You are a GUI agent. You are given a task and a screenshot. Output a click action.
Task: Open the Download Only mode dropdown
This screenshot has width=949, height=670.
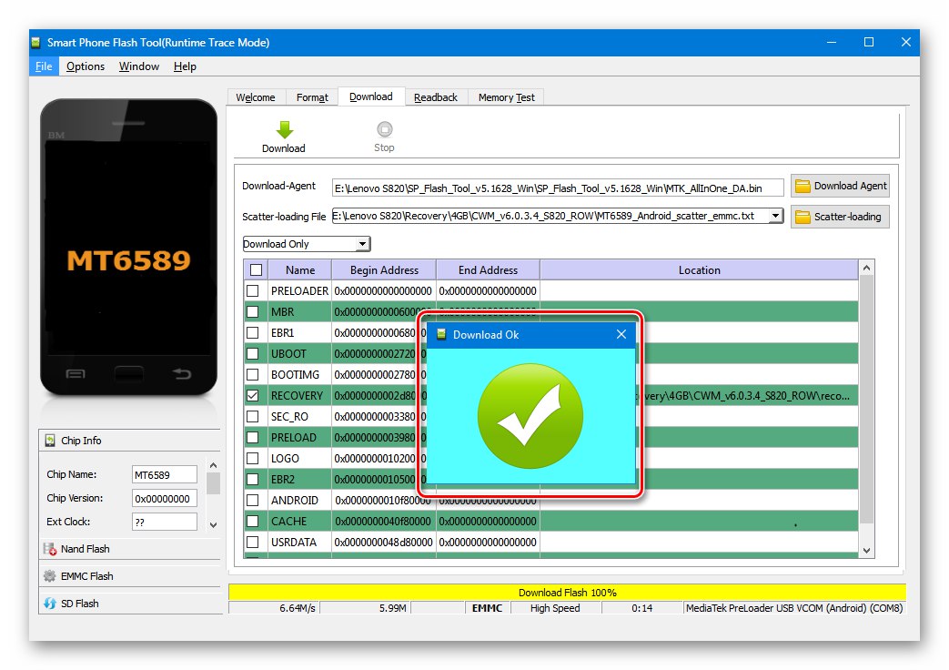pyautogui.click(x=364, y=243)
